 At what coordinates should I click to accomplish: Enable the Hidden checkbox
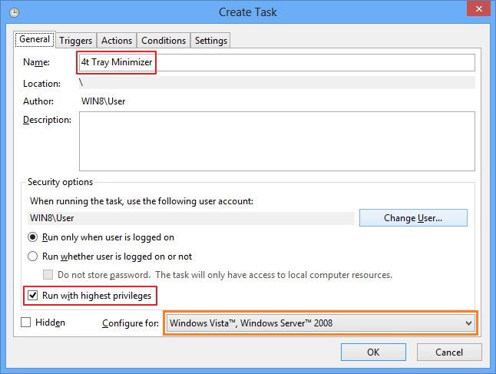point(25,322)
